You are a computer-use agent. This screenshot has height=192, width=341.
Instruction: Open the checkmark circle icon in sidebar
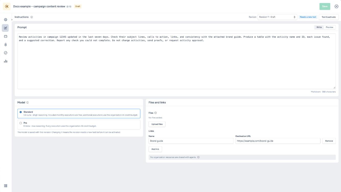[x=6, y=53]
